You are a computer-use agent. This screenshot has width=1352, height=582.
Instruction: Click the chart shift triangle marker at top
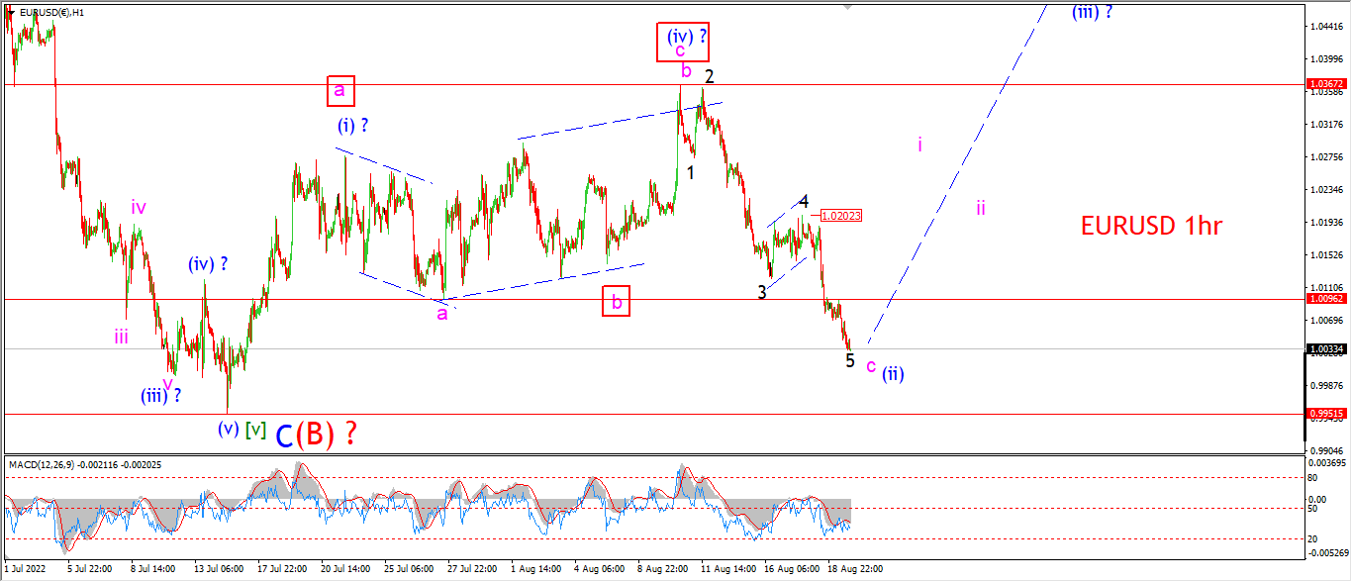click(848, 6)
